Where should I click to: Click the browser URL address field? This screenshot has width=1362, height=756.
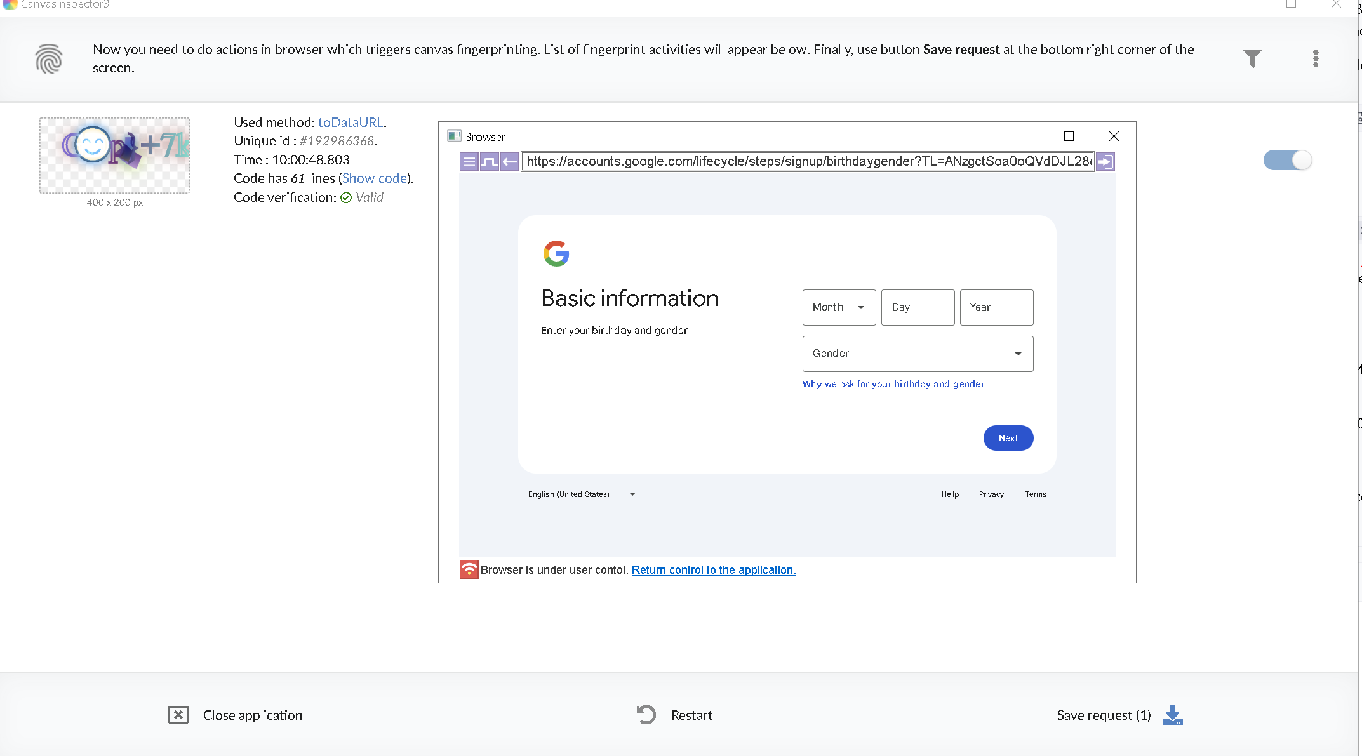pos(808,162)
